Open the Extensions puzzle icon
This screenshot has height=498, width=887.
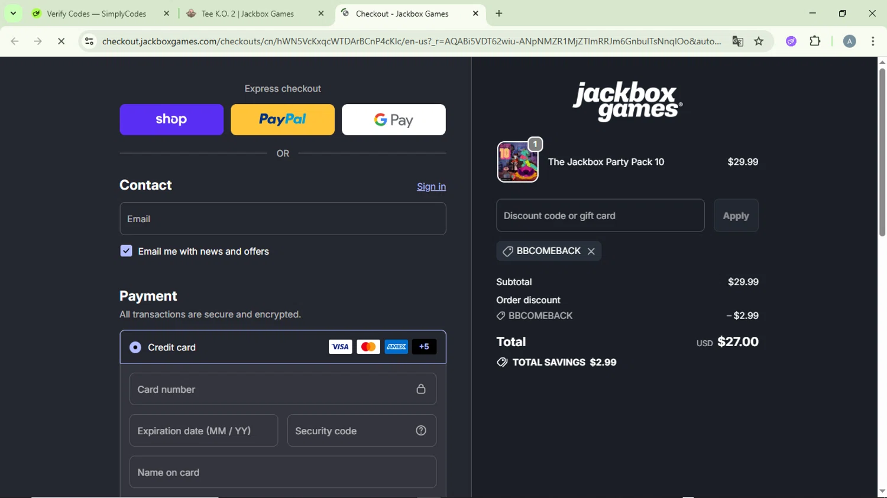[815, 41]
